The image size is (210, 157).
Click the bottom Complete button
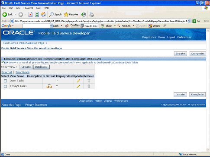197,94
